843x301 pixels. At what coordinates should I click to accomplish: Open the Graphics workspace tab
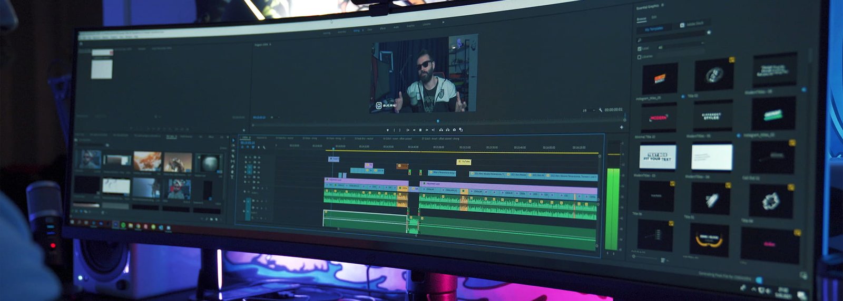pyautogui.click(x=411, y=26)
